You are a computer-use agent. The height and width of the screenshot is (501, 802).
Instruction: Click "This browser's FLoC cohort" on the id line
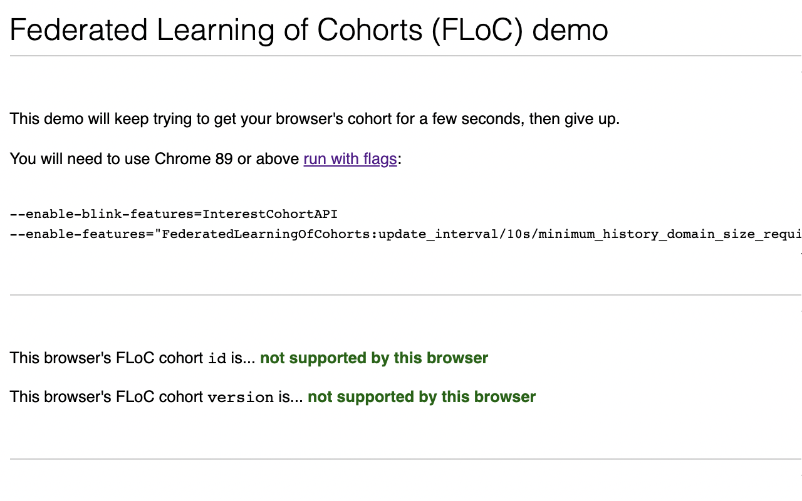(x=107, y=358)
